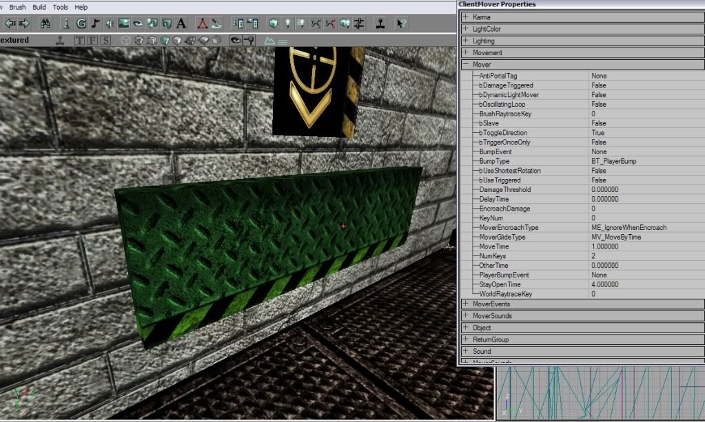Select the BumpType BT_PlayerBump value
This screenshot has height=422, width=705.
613,161
